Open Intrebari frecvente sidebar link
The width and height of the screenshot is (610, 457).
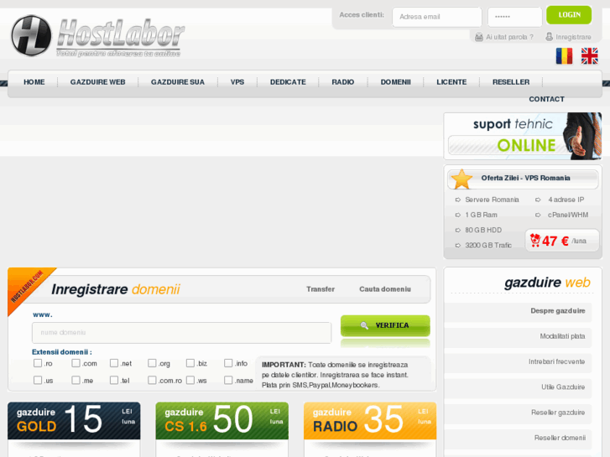[556, 361]
